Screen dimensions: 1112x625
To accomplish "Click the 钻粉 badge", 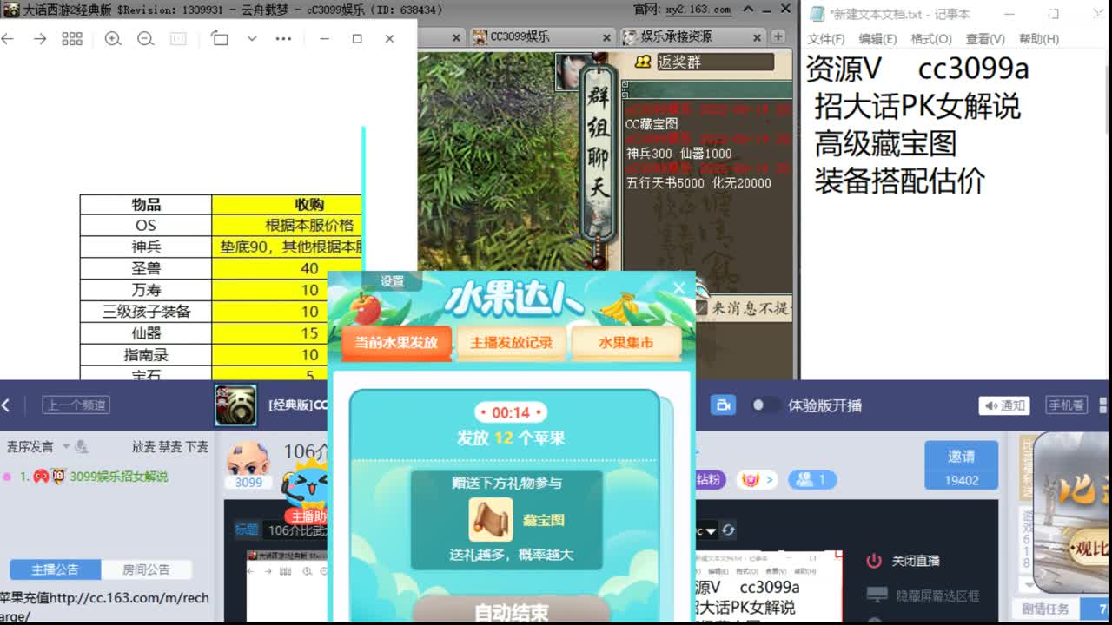I will pos(709,479).
